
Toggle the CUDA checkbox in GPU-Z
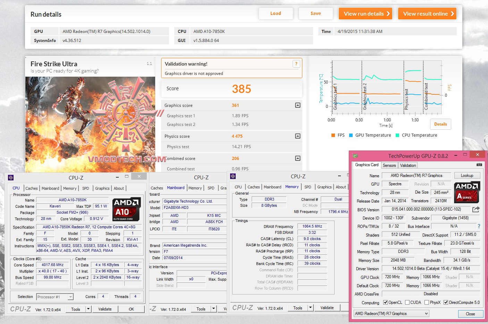pyautogui.click(x=407, y=302)
